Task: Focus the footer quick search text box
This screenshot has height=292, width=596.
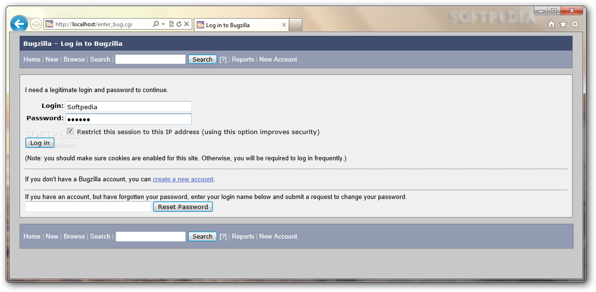Action: 150,236
